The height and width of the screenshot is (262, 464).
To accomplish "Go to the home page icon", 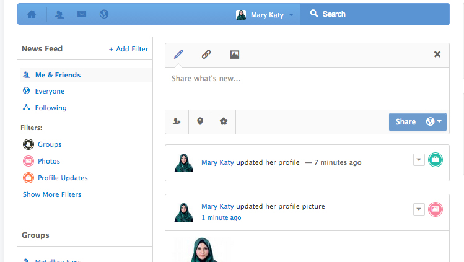I will tap(32, 14).
